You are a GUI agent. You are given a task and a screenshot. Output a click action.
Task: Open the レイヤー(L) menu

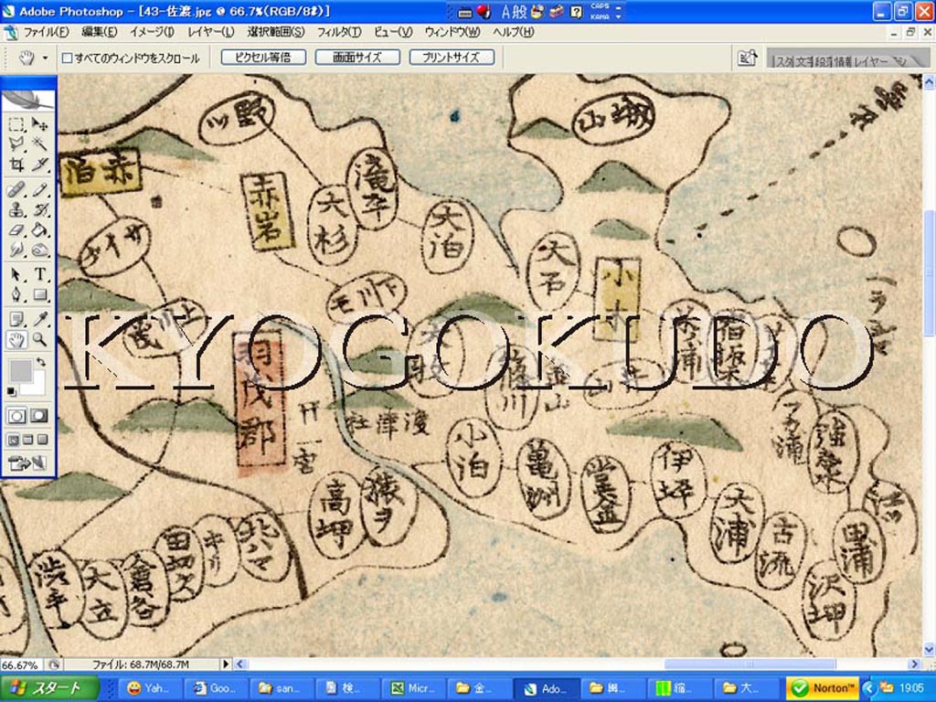tap(211, 32)
